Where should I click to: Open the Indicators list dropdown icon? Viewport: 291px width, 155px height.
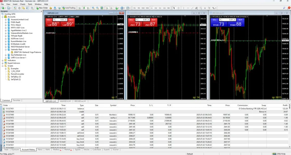[x=117, y=8]
